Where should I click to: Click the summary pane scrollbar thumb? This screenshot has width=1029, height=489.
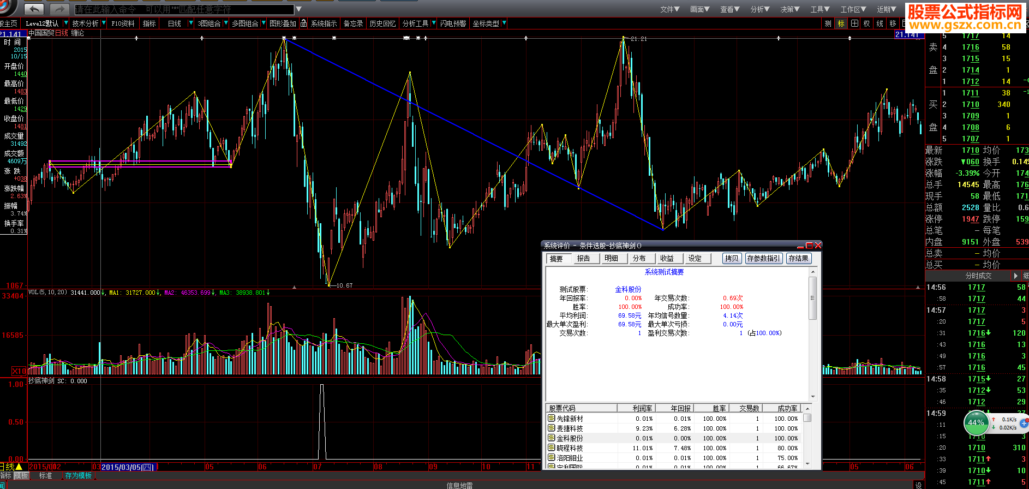coord(812,298)
